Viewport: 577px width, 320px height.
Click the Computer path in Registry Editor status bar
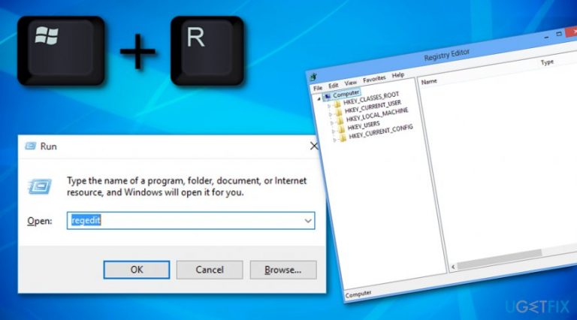(x=358, y=294)
